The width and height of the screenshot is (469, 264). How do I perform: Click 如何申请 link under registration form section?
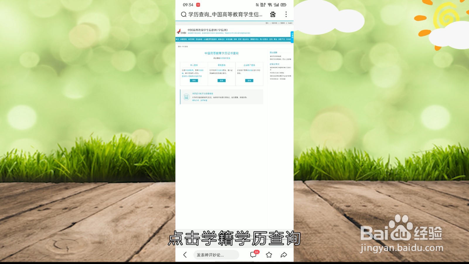click(x=204, y=100)
